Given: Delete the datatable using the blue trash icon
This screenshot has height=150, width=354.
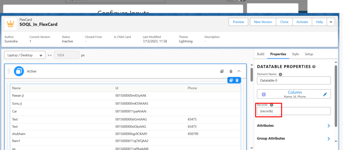Looking at the screenshot, I should 237,80.
